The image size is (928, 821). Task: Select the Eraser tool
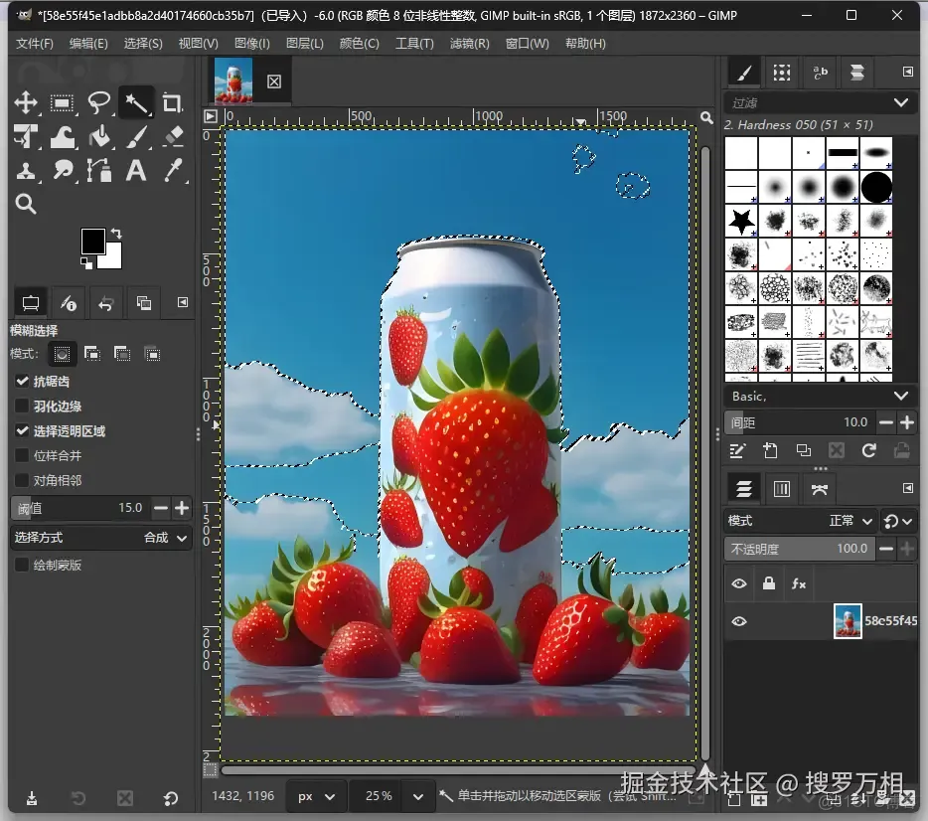pyautogui.click(x=172, y=136)
